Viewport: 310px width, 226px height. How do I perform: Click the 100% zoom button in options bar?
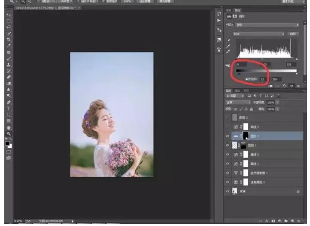point(128,2)
